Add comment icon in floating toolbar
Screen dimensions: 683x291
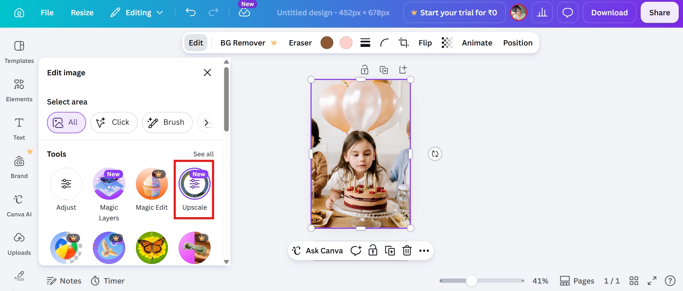pos(356,251)
